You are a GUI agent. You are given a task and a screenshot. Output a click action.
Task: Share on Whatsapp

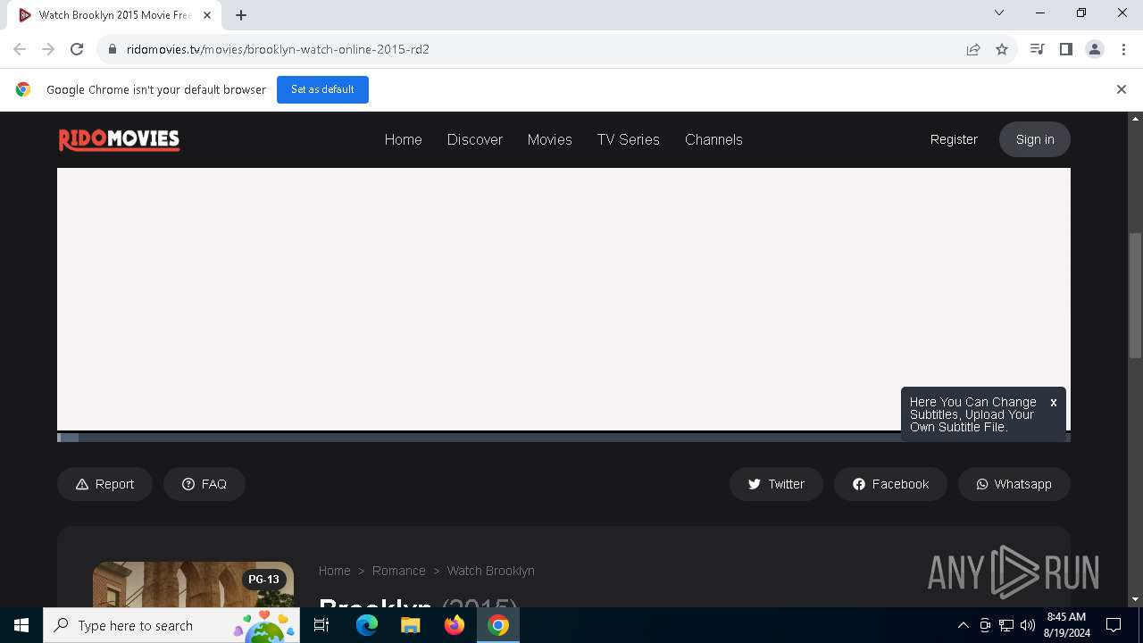(x=1014, y=484)
